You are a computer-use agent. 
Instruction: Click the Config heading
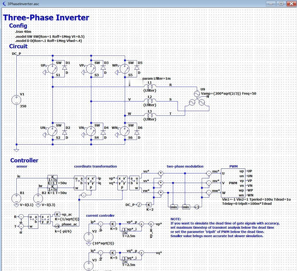coord(18,26)
